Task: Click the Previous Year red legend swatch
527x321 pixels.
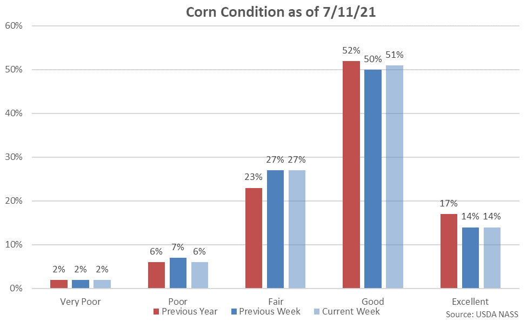Action: coord(157,312)
